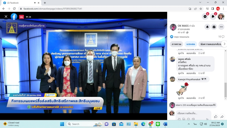Reload the Facebook page
This screenshot has width=227, height=128.
pyautogui.click(x=14, y=9)
